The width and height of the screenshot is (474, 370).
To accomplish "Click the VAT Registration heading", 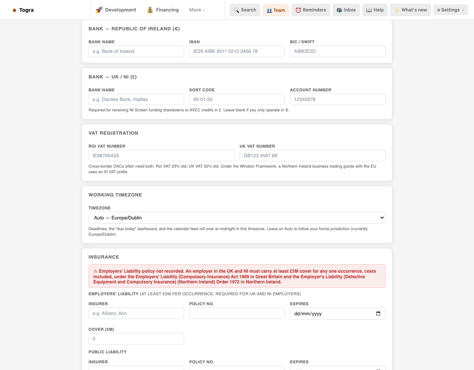I will 113,133.
